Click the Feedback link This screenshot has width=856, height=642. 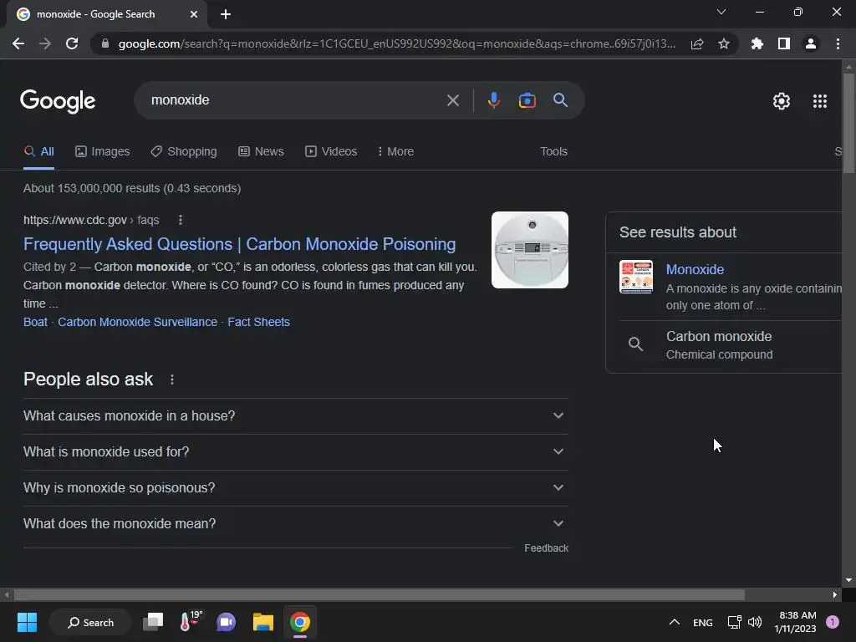click(547, 548)
